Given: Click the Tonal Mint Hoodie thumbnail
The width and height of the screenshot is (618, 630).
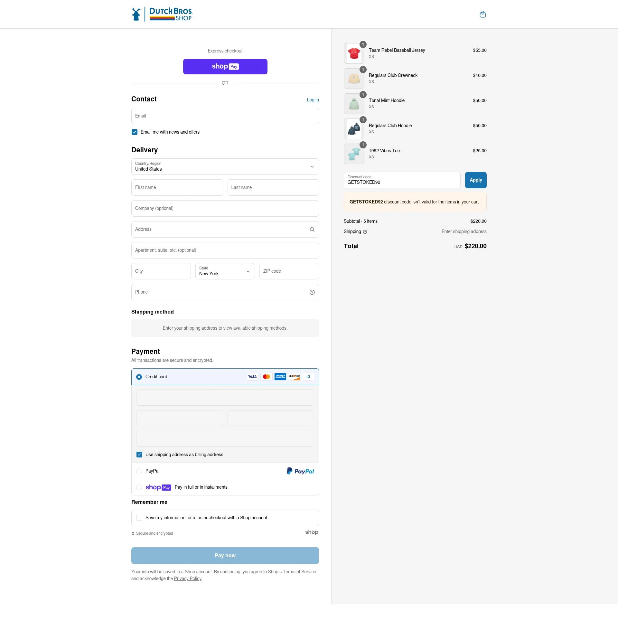Looking at the screenshot, I should pos(354,103).
